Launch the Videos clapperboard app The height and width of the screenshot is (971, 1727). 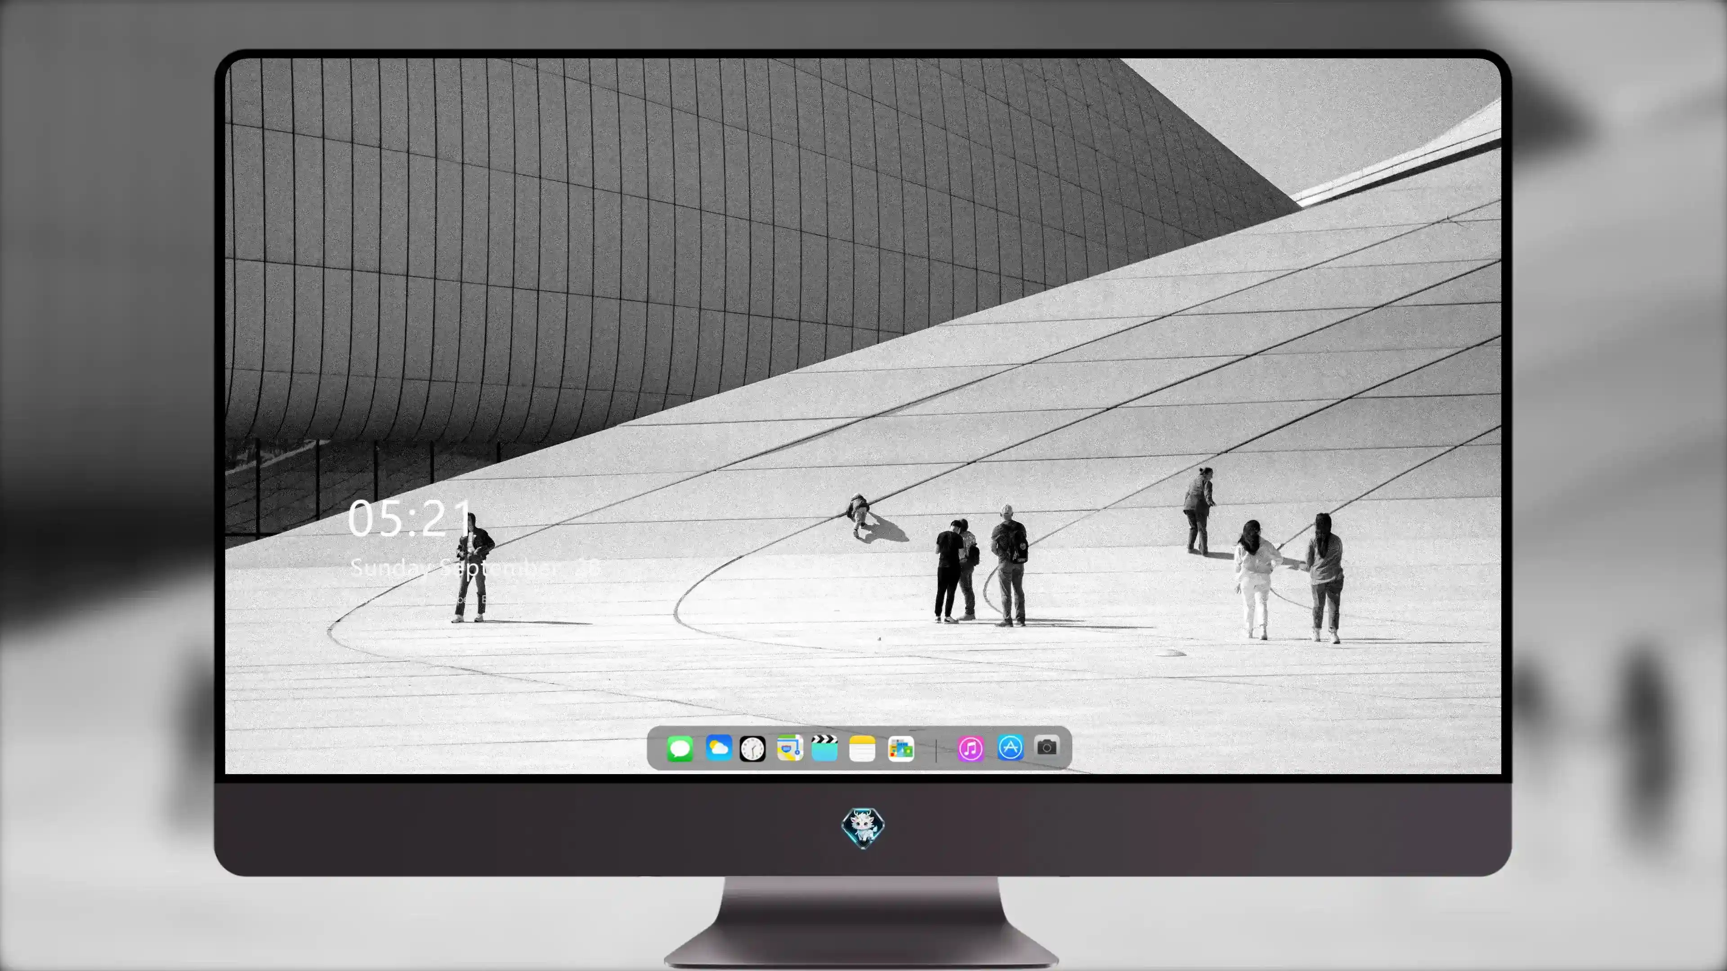tap(825, 748)
